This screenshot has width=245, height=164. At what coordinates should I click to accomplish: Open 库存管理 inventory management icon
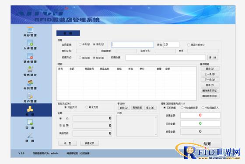tap(30, 30)
